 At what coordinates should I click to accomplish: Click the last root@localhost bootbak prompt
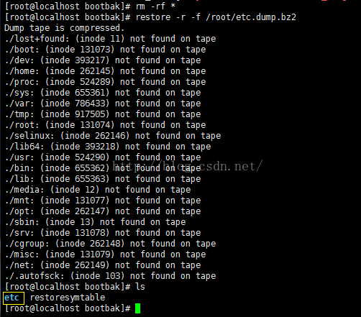[68, 308]
